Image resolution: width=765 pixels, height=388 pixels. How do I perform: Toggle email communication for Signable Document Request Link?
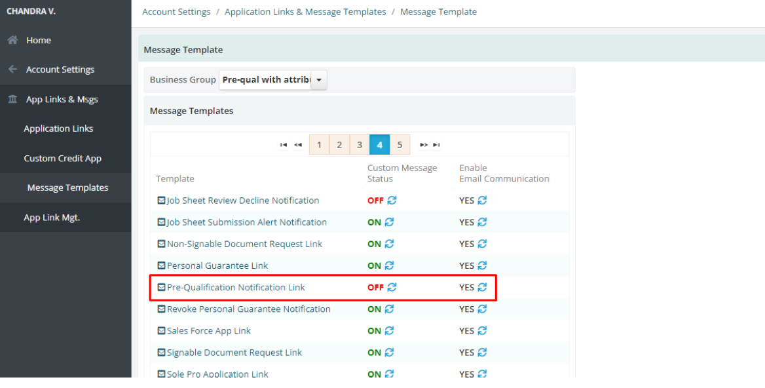(482, 353)
